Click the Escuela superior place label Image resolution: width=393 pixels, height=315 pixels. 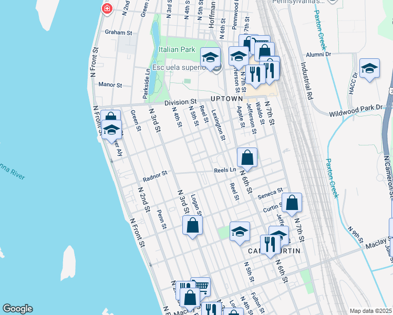point(180,67)
